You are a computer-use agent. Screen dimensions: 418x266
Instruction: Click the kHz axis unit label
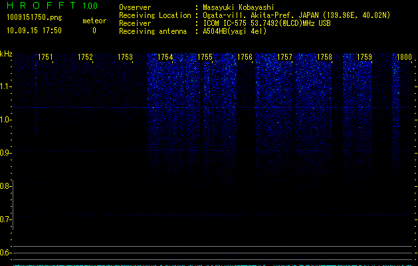coord(6,54)
